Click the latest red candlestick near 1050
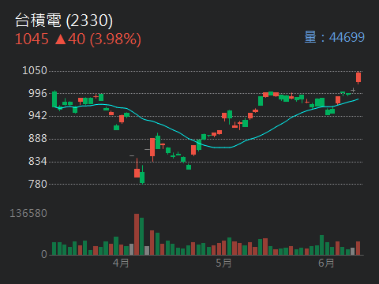This screenshot has height=284, width=379. click(358, 77)
